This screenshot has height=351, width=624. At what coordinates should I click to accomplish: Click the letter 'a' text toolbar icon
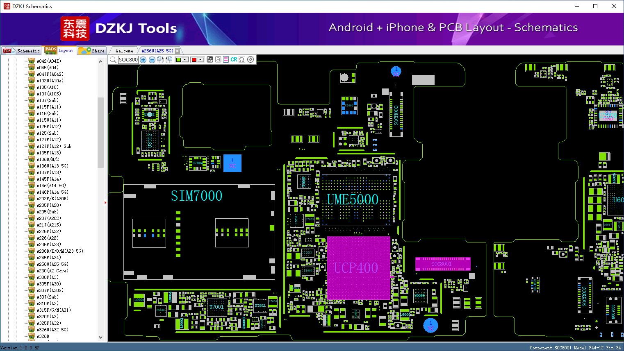click(218, 59)
